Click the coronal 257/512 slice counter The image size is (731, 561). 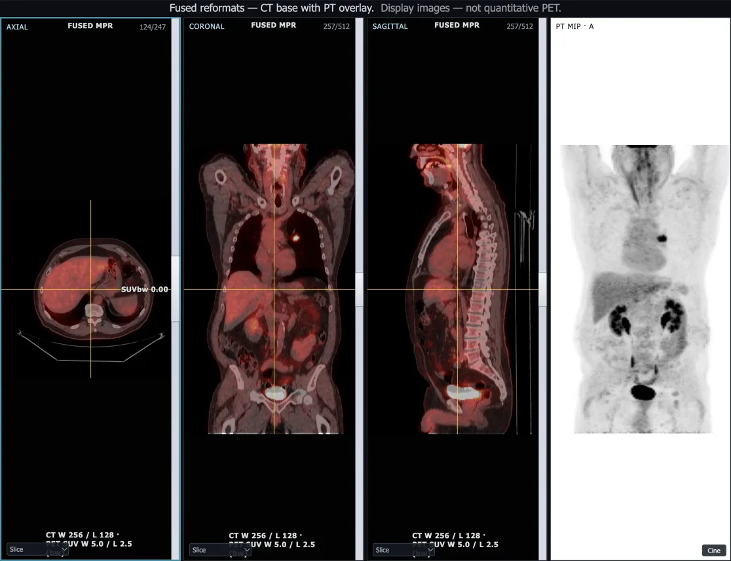coord(336,27)
